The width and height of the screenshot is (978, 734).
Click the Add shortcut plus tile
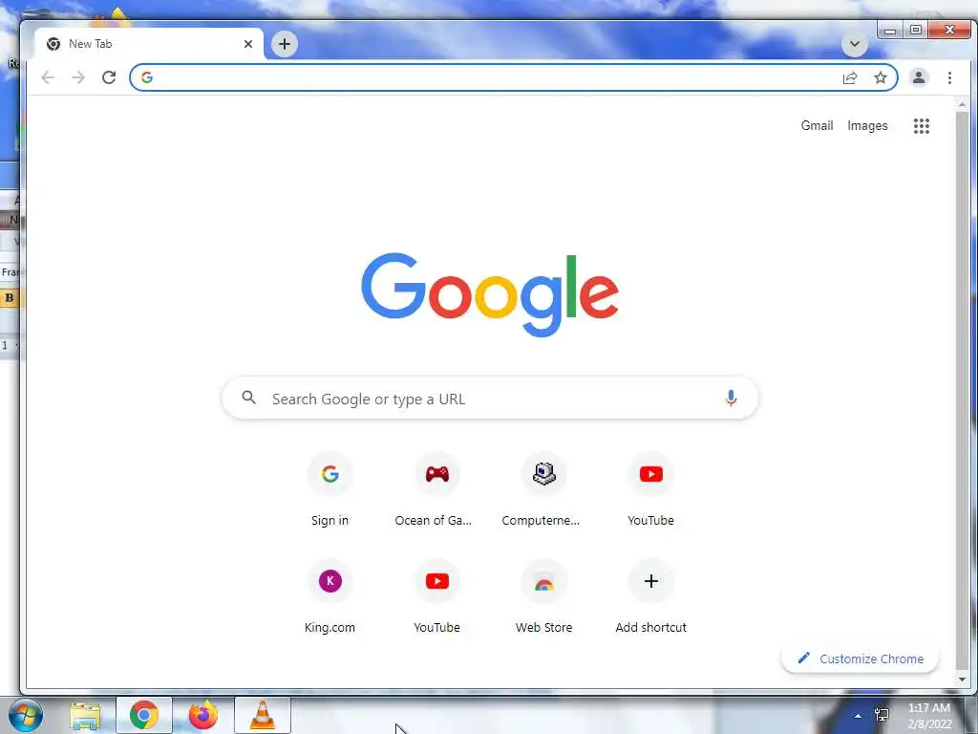650,597
